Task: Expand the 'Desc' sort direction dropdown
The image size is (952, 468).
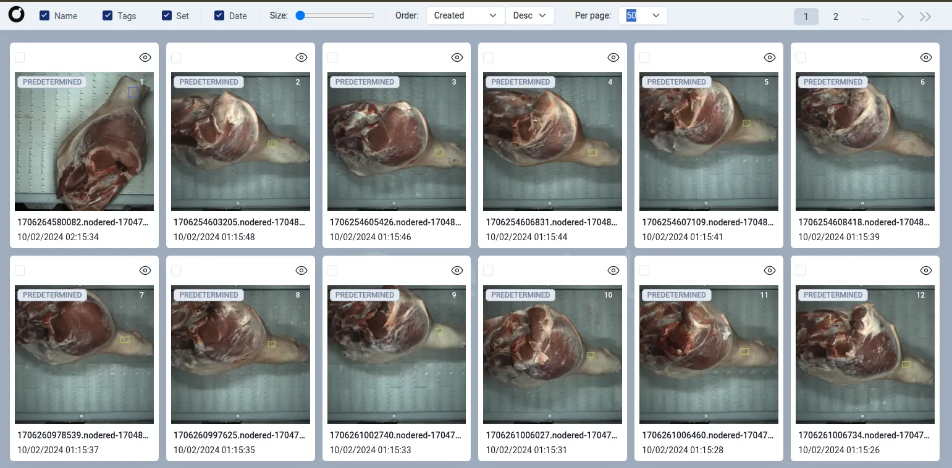Action: [x=529, y=15]
